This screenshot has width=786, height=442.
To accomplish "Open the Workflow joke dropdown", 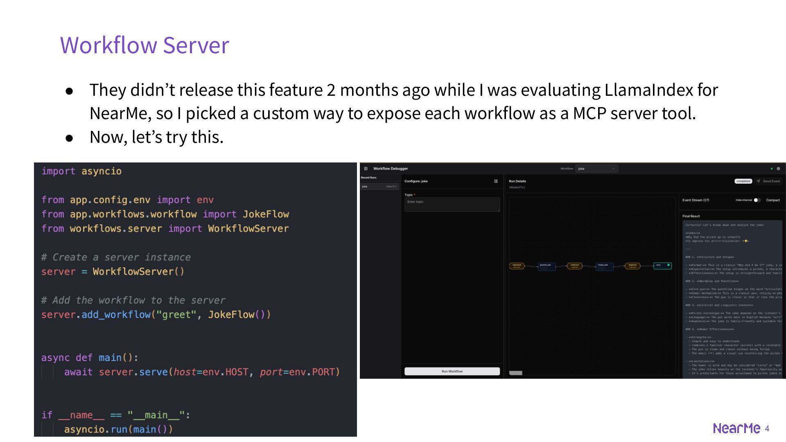I will (x=596, y=169).
